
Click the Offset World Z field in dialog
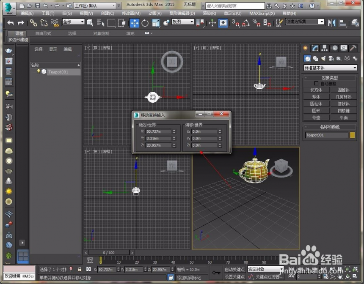(x=204, y=145)
